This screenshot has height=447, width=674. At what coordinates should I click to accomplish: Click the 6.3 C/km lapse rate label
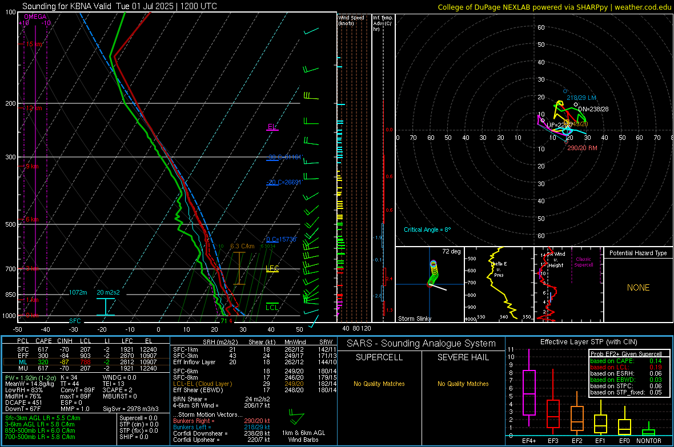[x=242, y=246]
